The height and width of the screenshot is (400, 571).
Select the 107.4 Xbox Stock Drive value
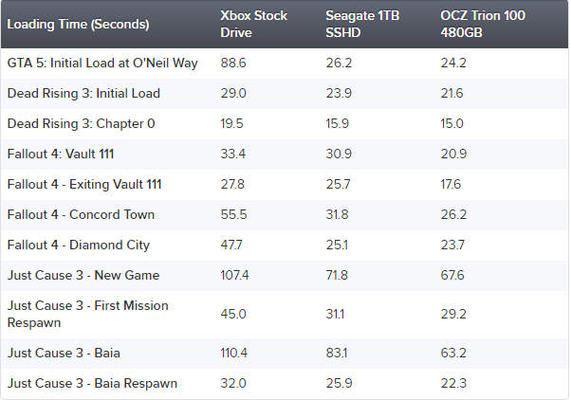pyautogui.click(x=234, y=275)
